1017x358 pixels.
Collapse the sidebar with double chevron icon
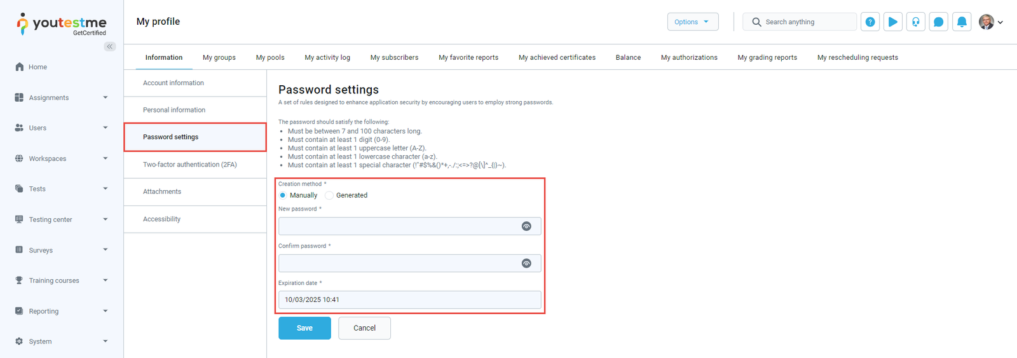[110, 46]
